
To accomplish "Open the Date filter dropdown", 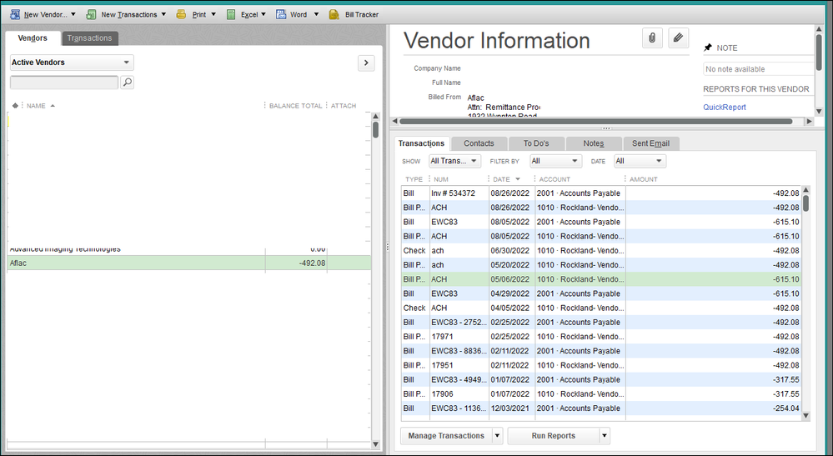I will click(640, 161).
